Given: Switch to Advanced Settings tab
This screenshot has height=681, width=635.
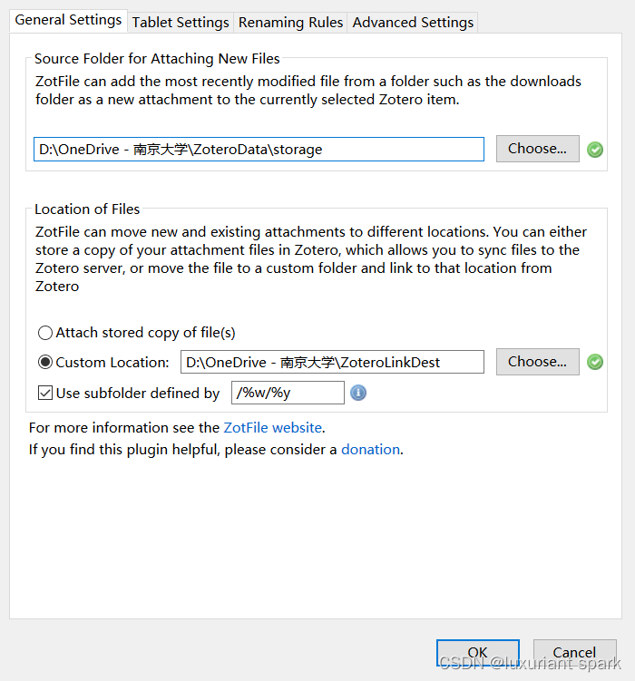Looking at the screenshot, I should point(413,22).
